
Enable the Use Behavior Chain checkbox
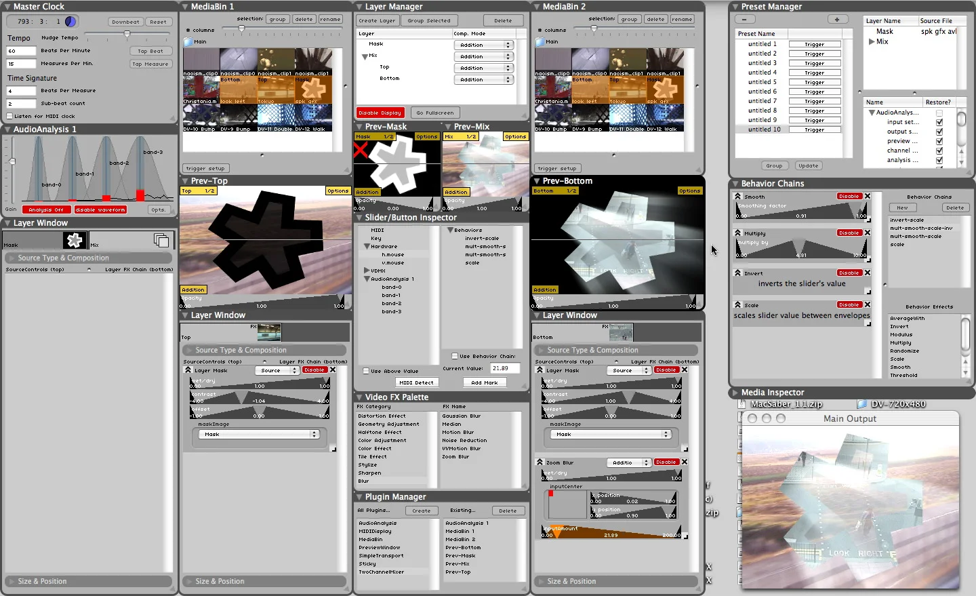click(x=454, y=356)
